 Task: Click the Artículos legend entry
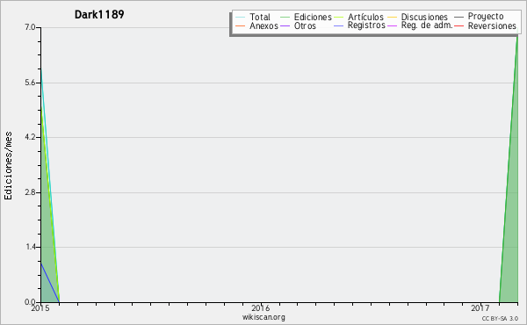[358, 17]
